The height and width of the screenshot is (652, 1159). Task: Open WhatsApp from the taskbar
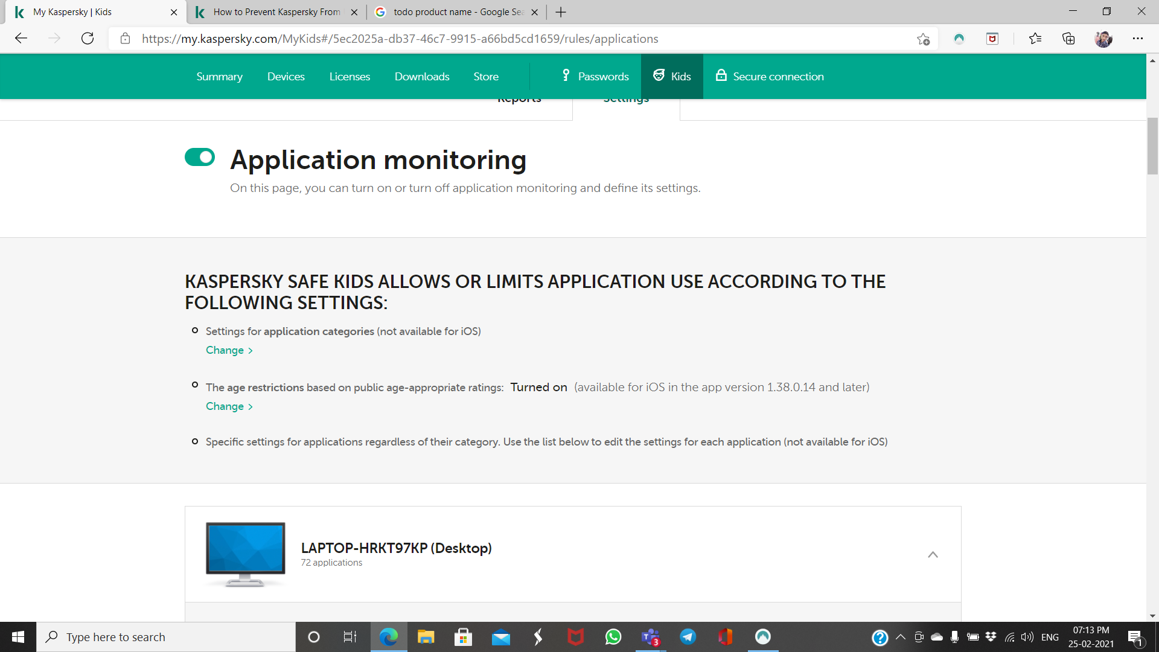point(613,637)
